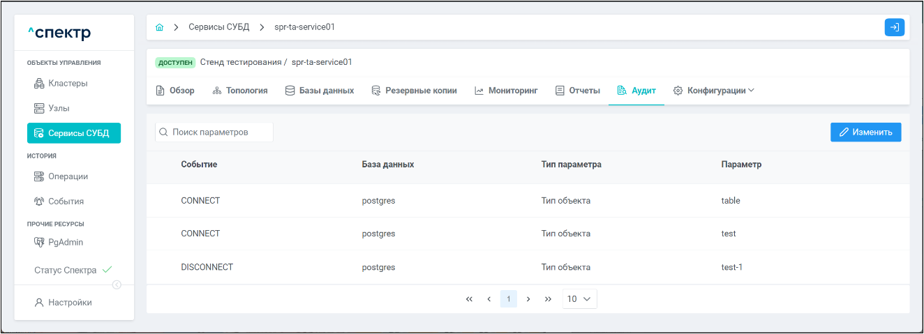Screen dimensions: 924x334
Task: Click the Поиск параметров search field
Action: pos(214,132)
